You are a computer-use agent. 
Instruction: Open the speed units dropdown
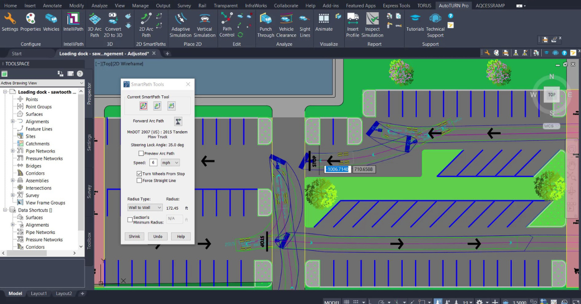coord(170,162)
